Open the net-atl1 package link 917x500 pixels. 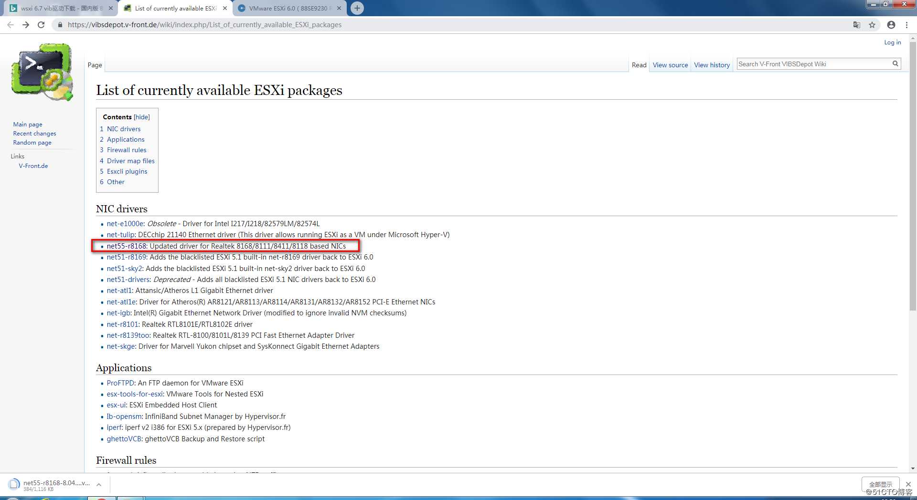(x=119, y=290)
